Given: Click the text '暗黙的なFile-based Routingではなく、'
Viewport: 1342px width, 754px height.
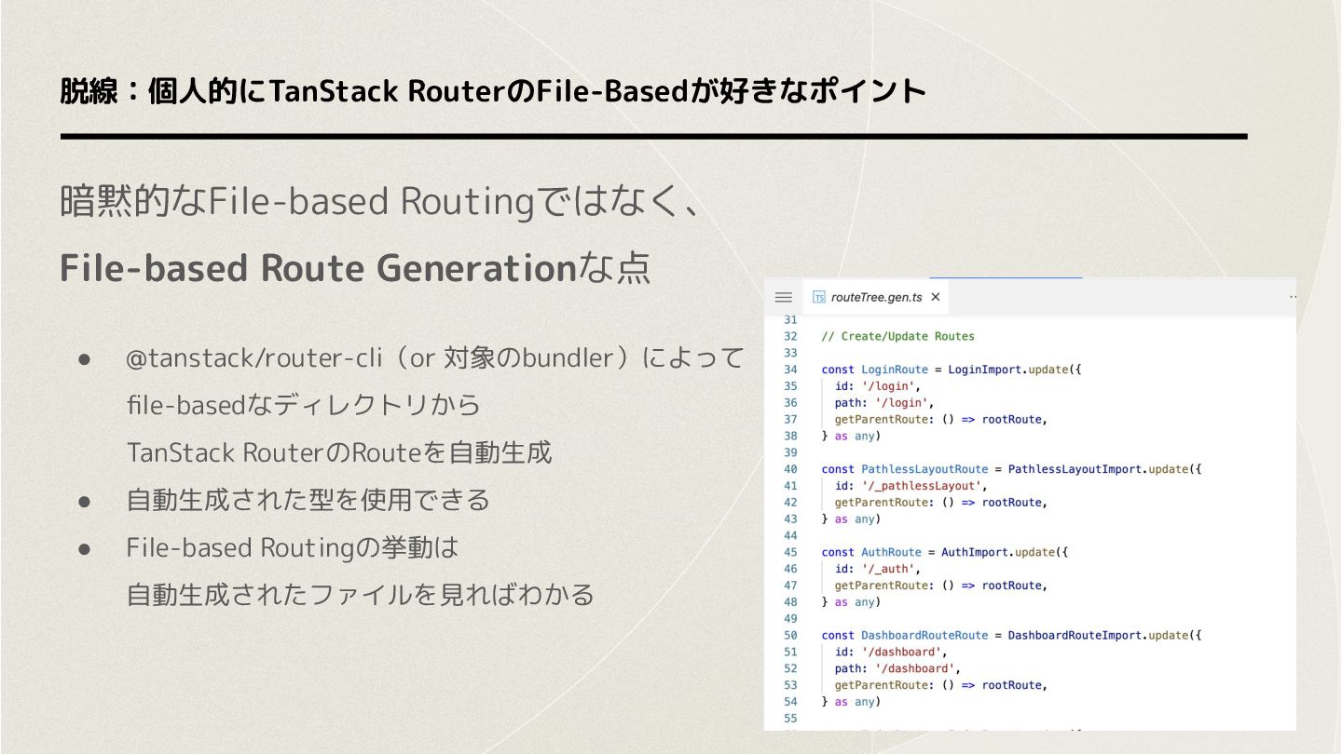Looking at the screenshot, I should (x=379, y=201).
